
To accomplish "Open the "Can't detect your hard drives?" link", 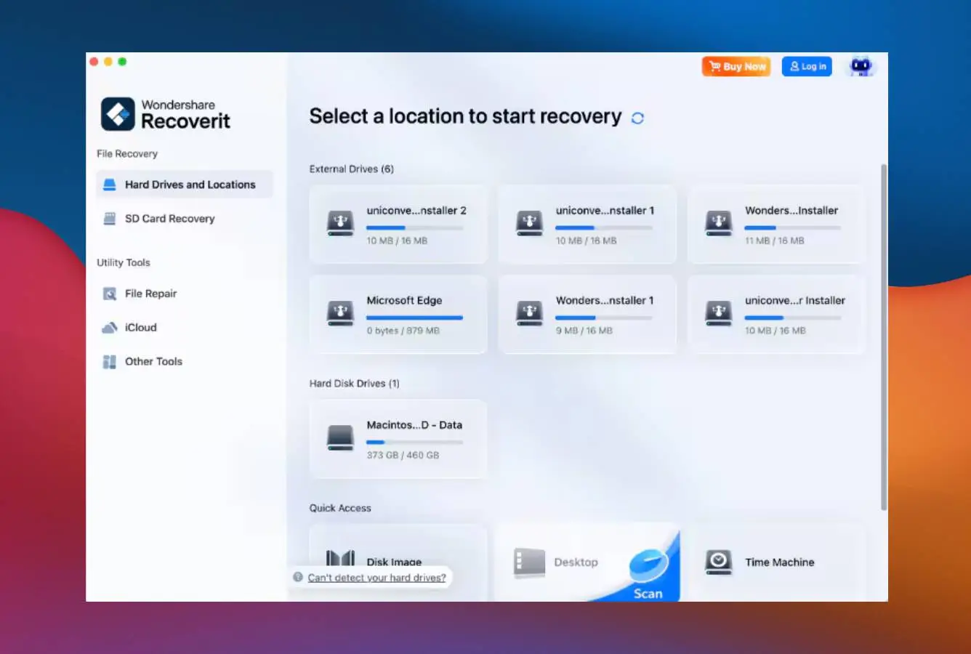I will [x=376, y=578].
